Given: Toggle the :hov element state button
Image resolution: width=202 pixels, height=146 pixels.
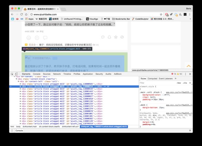Looking at the screenshot, I should 179,83.
